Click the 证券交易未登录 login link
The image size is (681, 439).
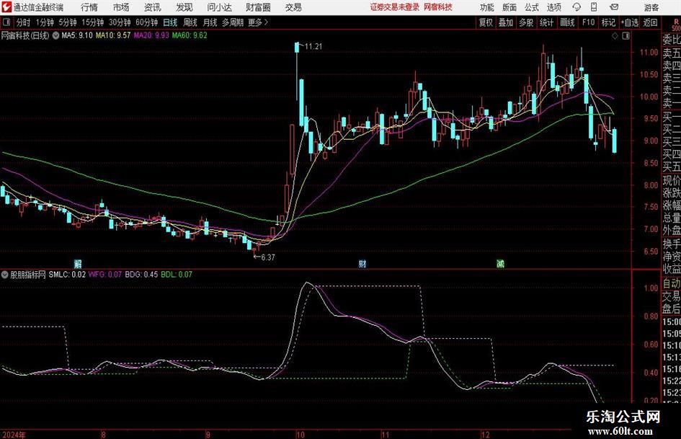[395, 7]
